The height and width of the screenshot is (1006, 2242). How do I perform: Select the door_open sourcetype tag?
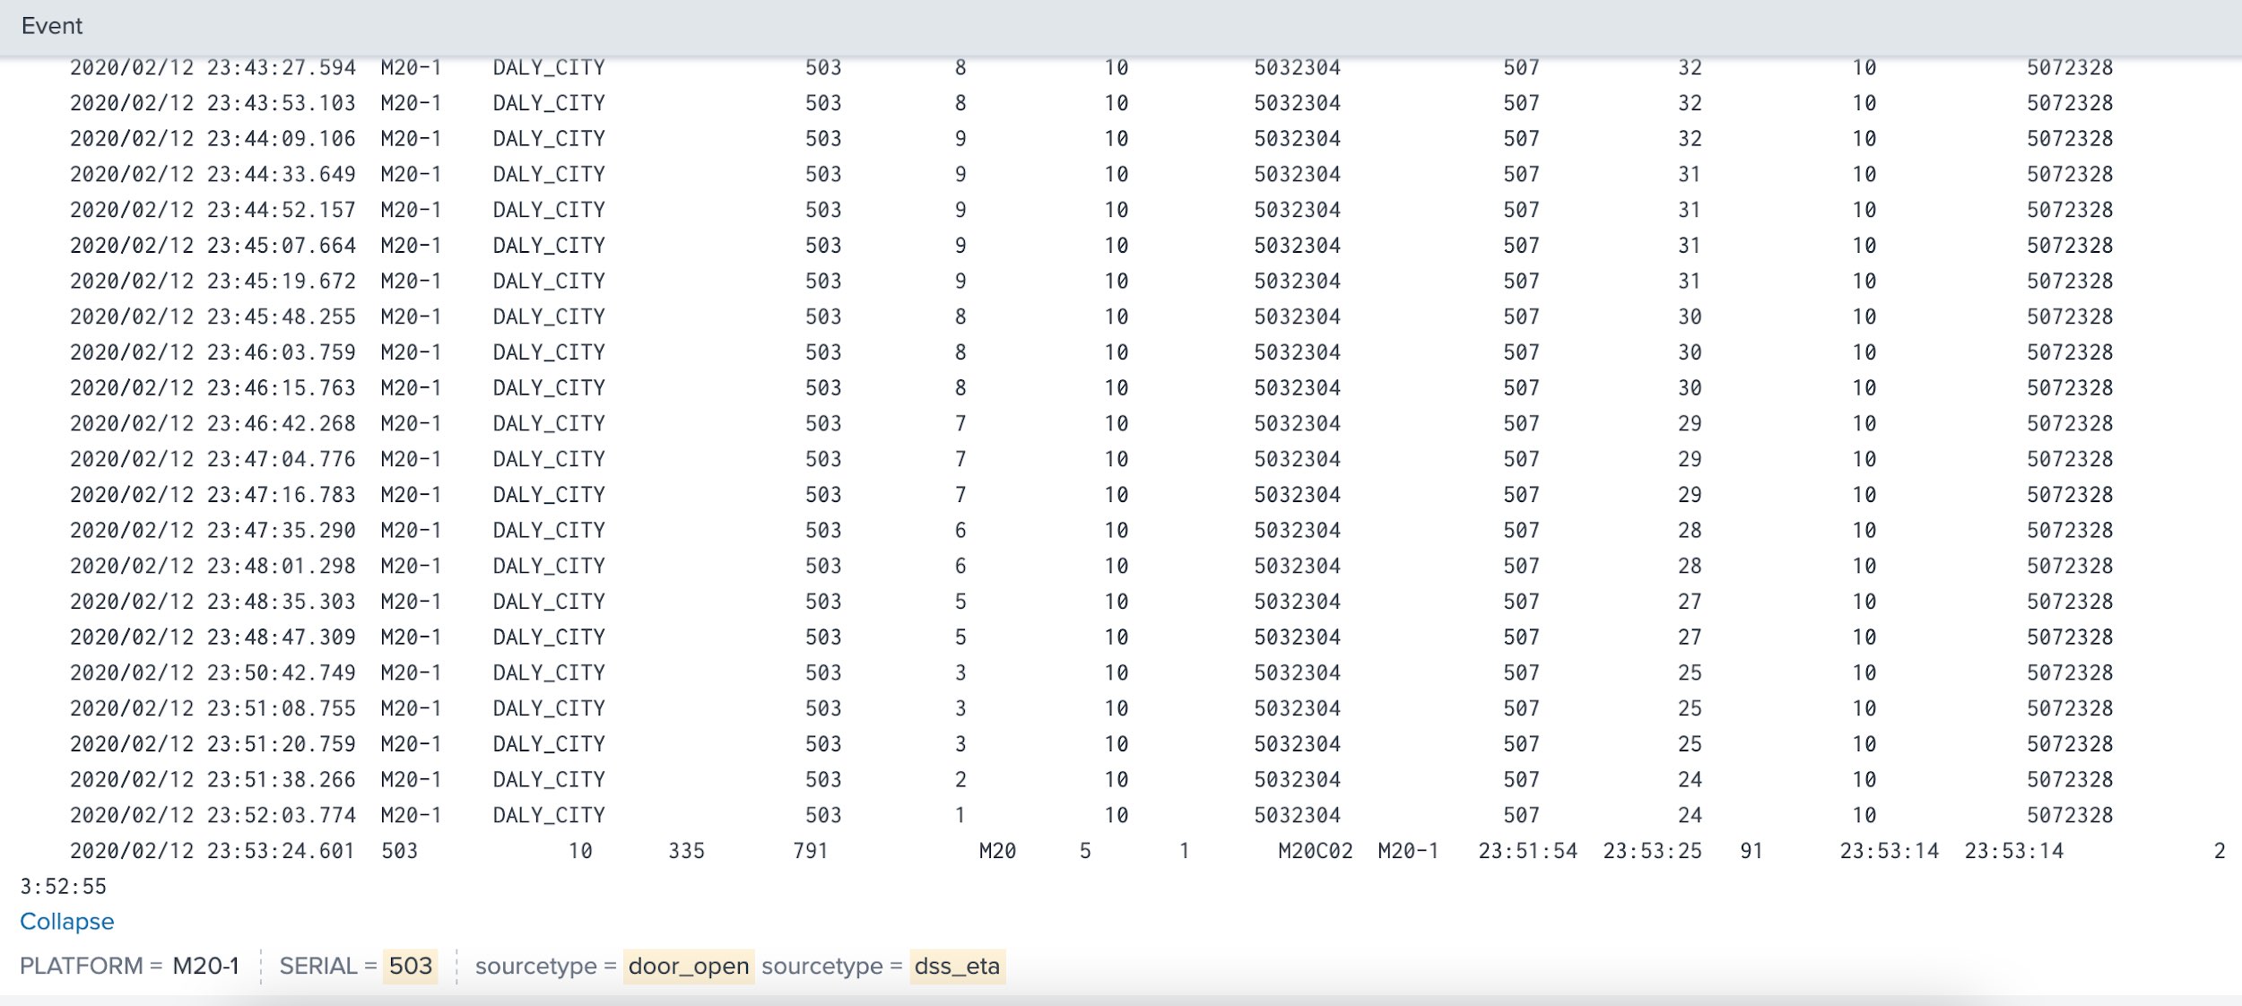pos(687,966)
